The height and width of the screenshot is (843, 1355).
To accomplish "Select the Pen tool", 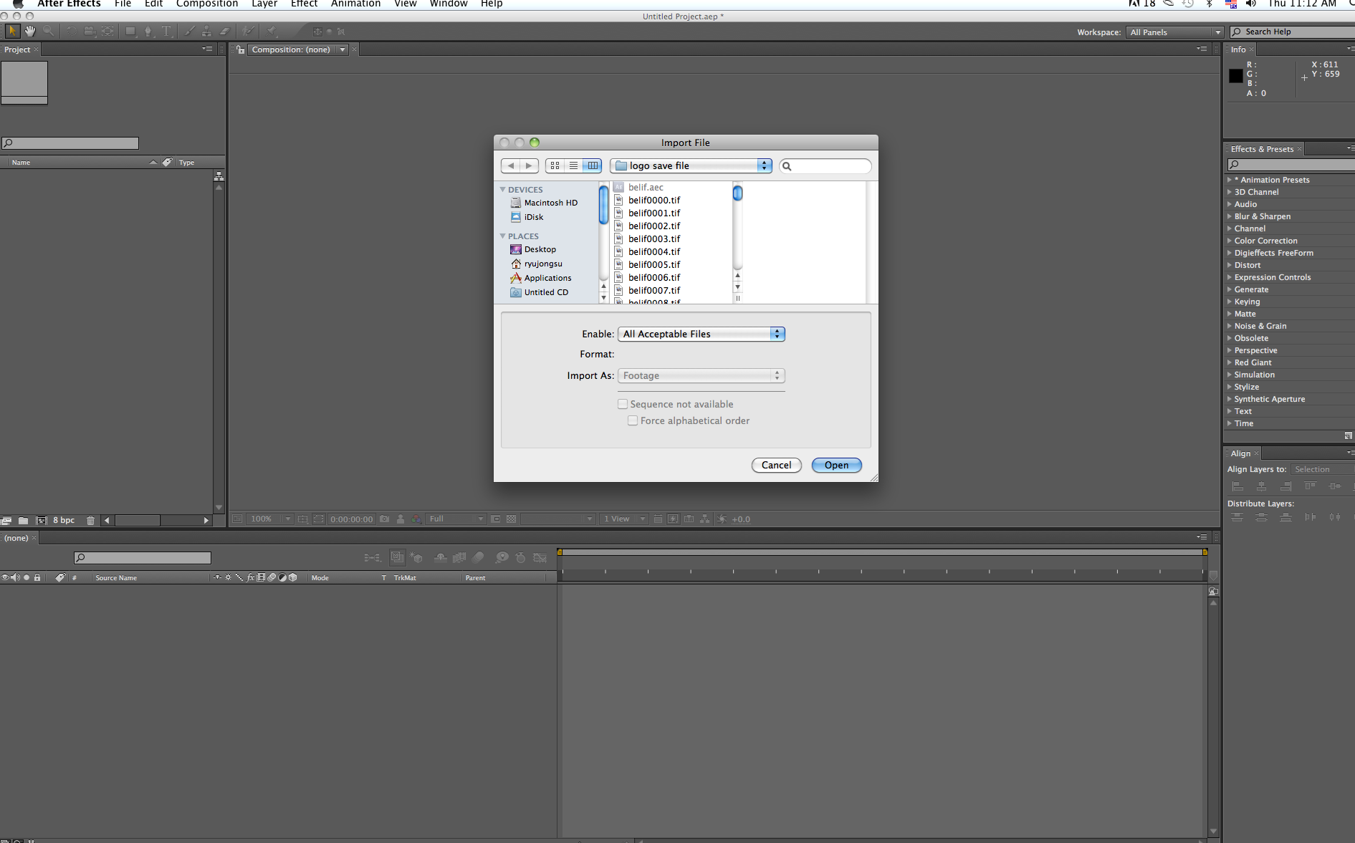I will pos(148,31).
